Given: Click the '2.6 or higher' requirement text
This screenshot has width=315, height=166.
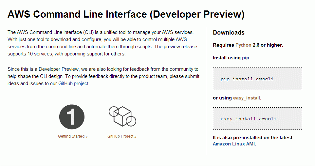Looking at the screenshot, I should pyautogui.click(x=268, y=45).
